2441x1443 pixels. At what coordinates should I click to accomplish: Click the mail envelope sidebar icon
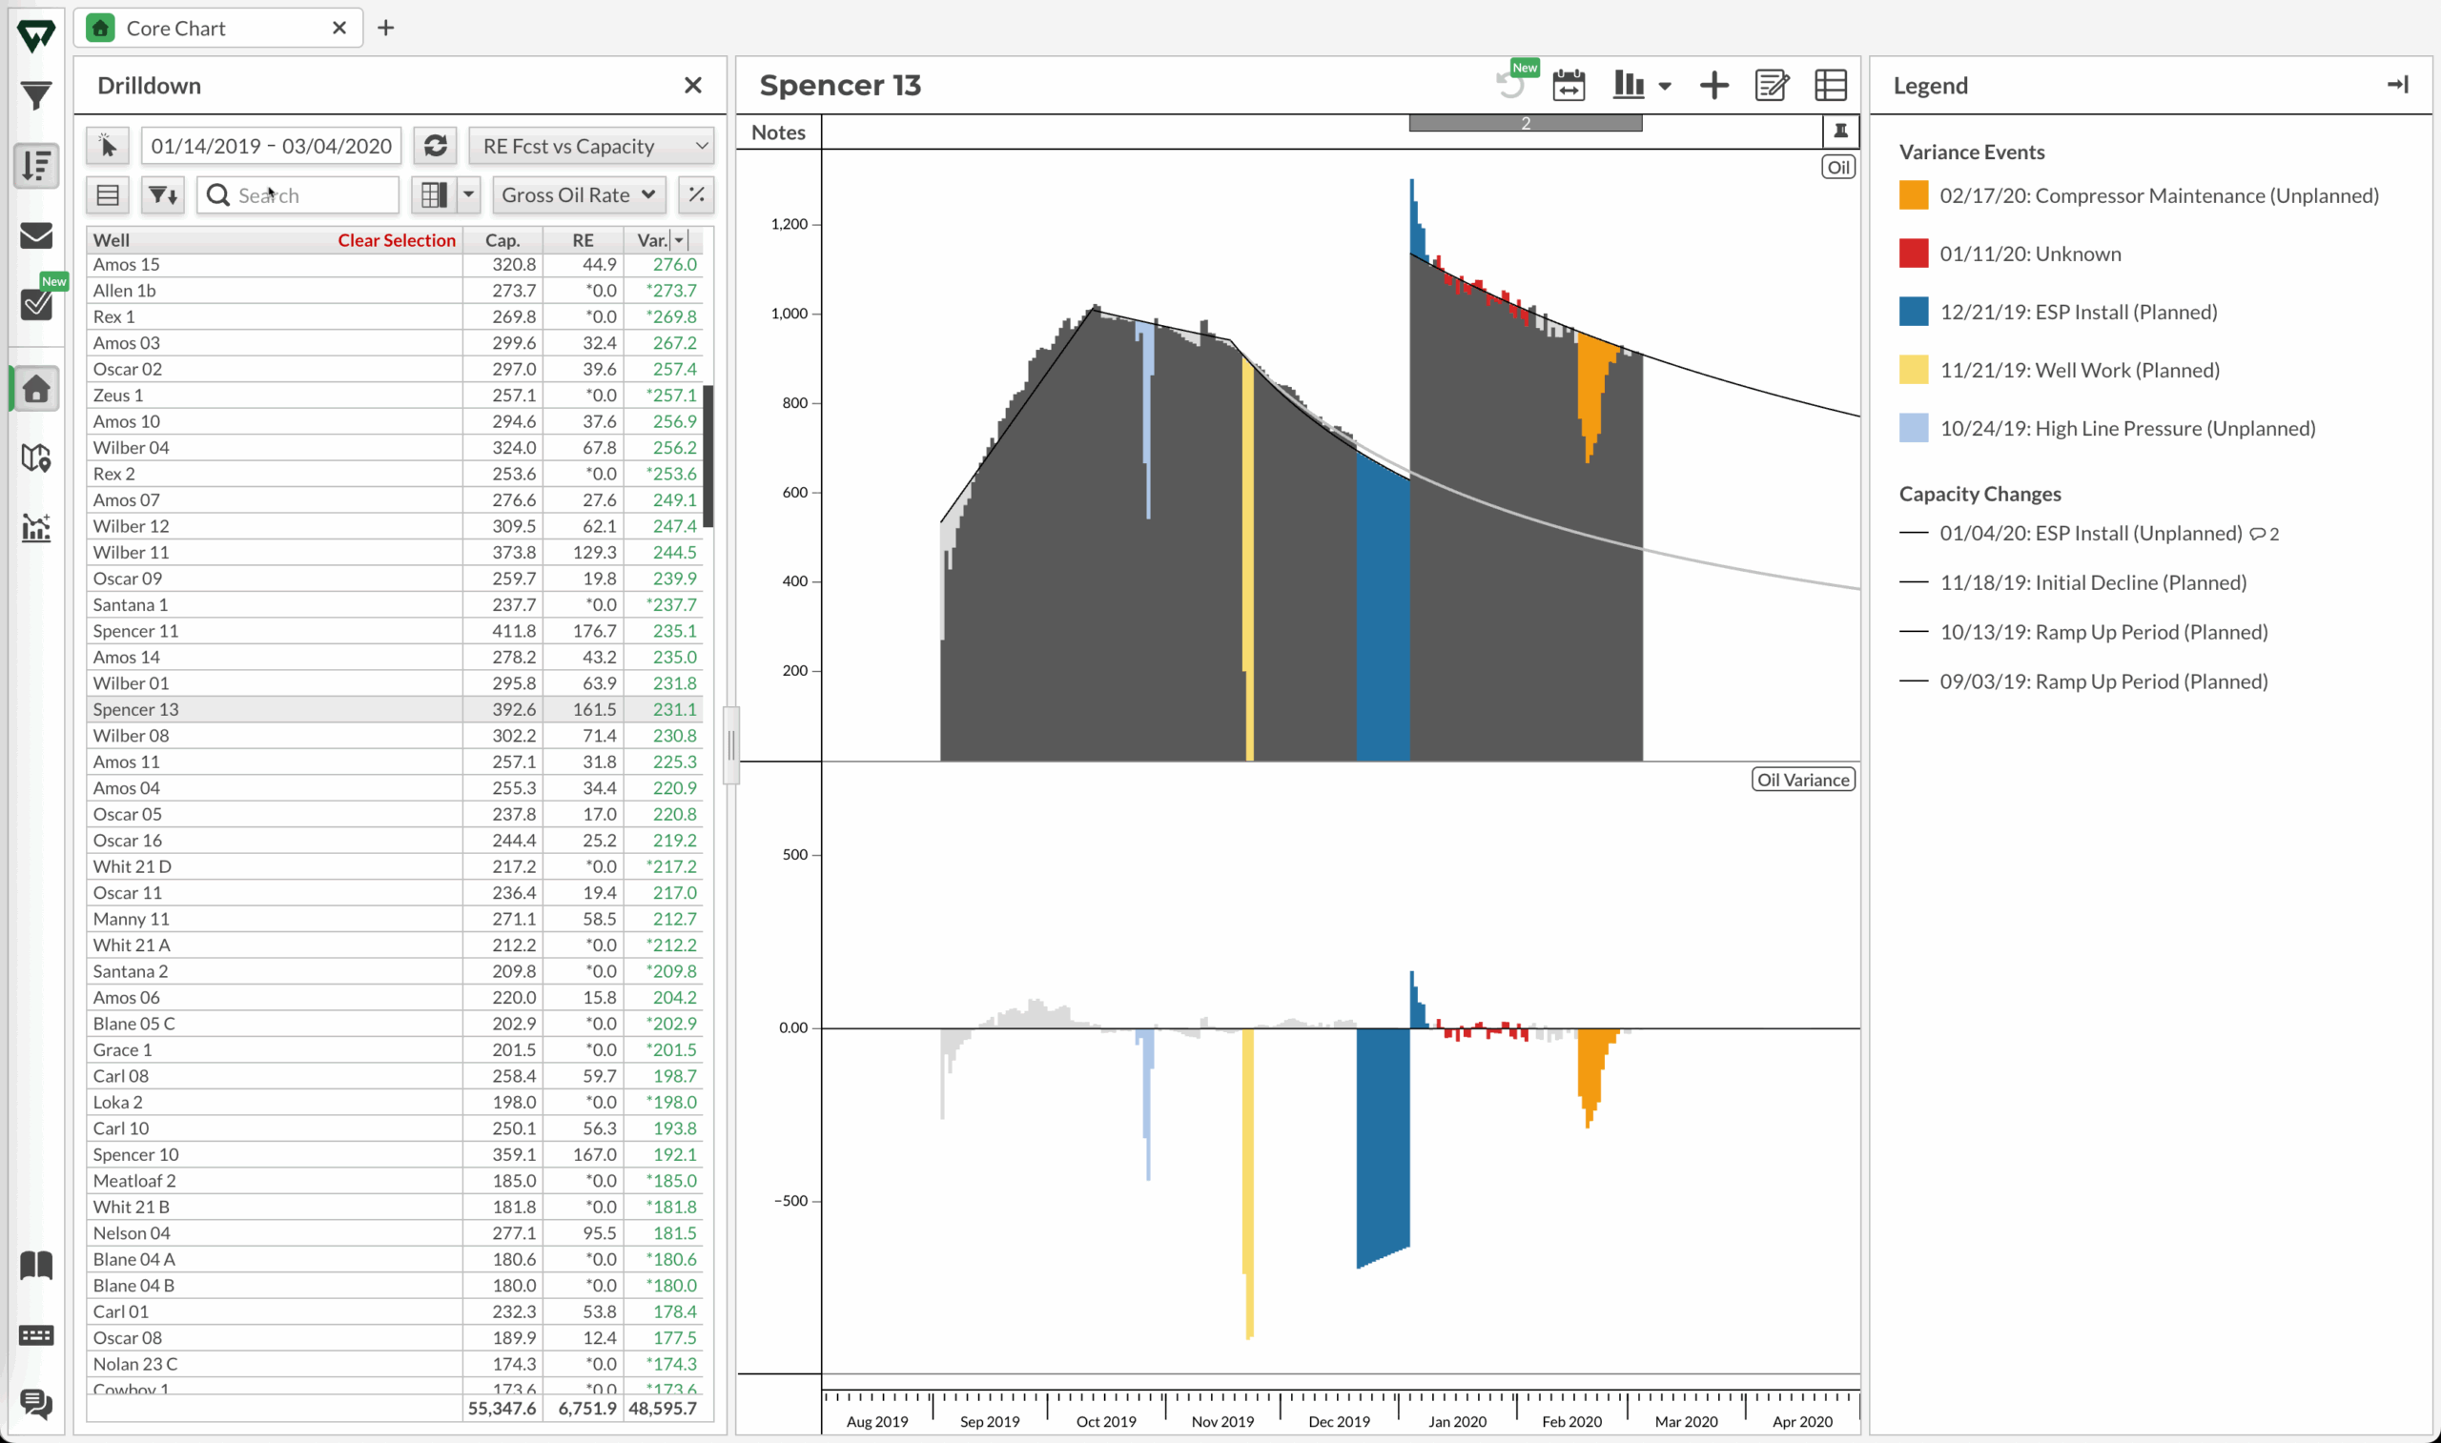point(36,235)
